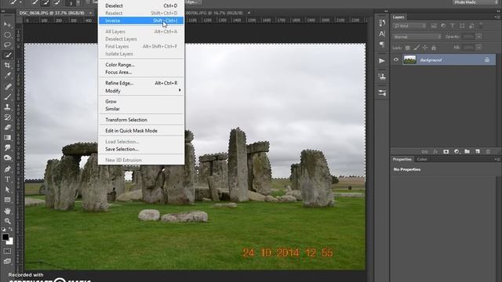The height and width of the screenshot is (282, 502).
Task: Link layers icon in Layers panel
Action: (424, 151)
